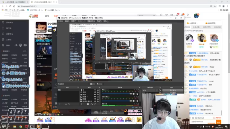Screen dimensions: 230x129
Task: Click the Douyu chat input field
Action: click(x=203, y=122)
